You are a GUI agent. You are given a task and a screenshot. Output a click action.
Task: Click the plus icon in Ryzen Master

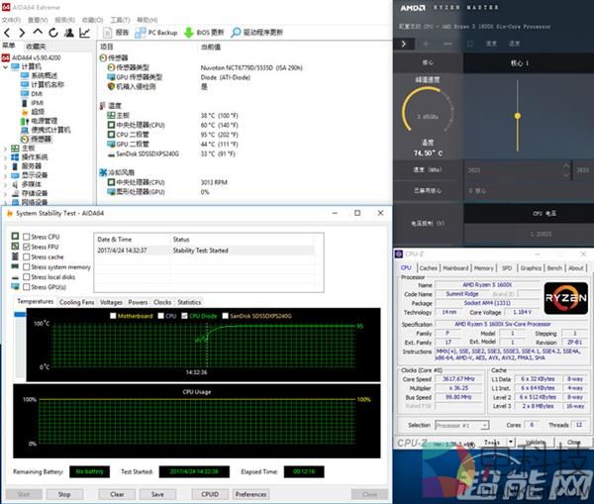point(426,44)
